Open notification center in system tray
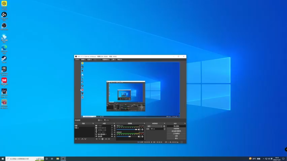287x161 pixels. point(283,159)
